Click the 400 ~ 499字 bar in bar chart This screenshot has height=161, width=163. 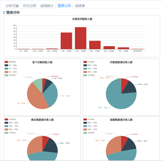point(81,38)
